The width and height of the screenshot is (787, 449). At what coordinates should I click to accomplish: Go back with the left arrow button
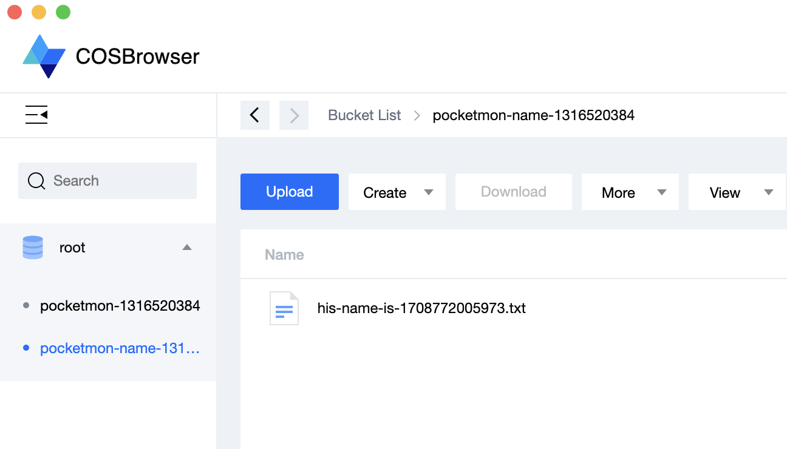(x=255, y=115)
